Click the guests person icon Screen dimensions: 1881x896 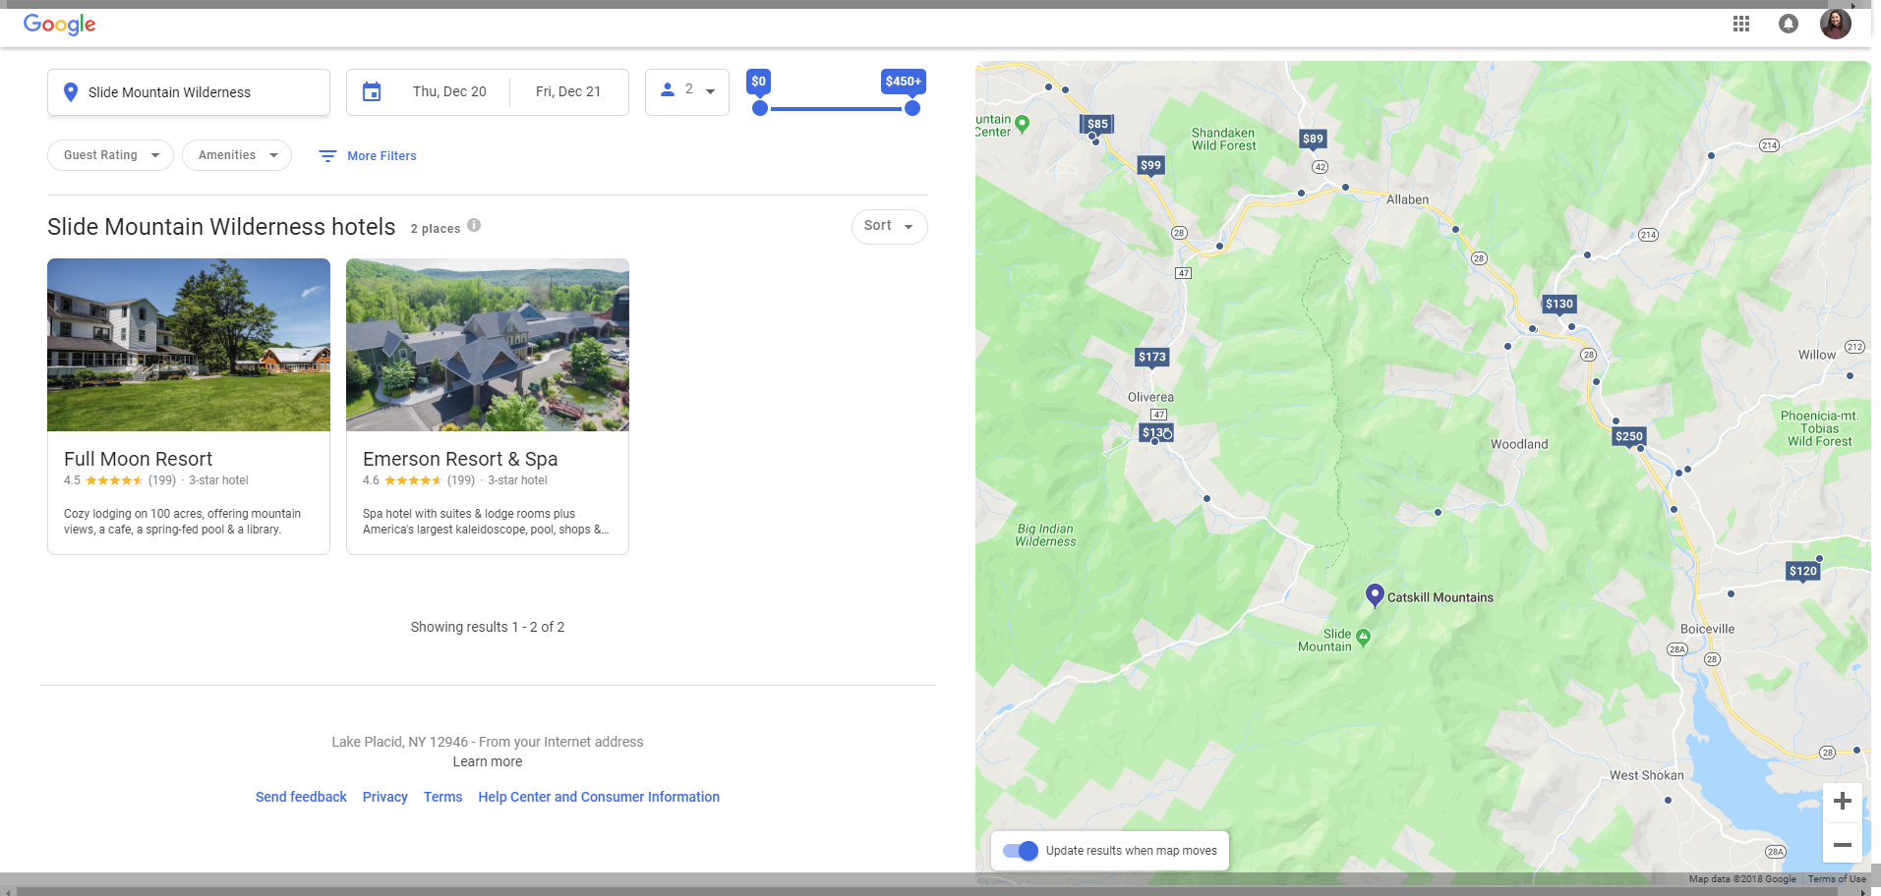(x=668, y=89)
